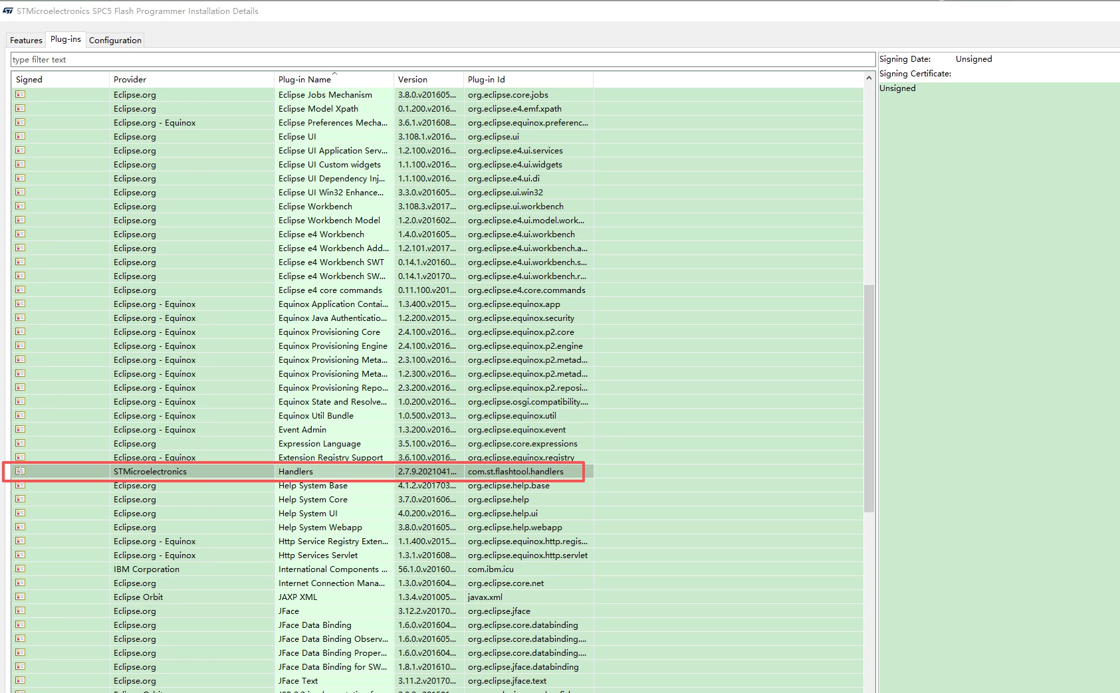The height and width of the screenshot is (693, 1120).
Task: Select com.ibm.icu plug-in id
Action: (x=491, y=569)
